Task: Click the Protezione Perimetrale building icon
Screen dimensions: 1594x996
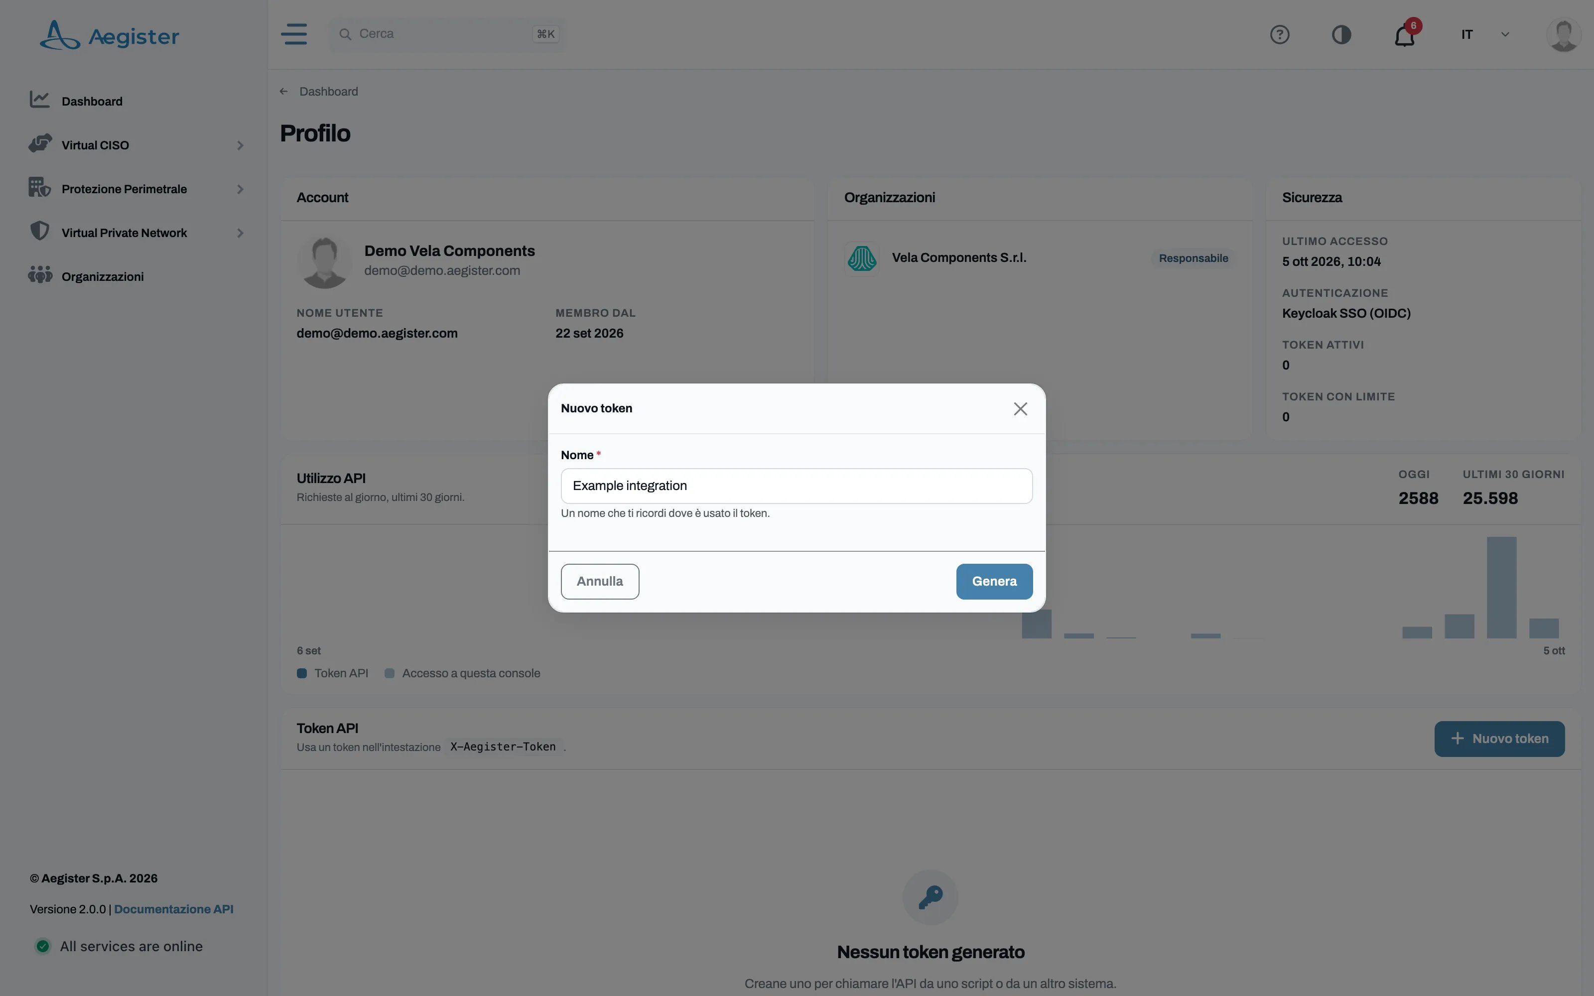Action: (39, 188)
